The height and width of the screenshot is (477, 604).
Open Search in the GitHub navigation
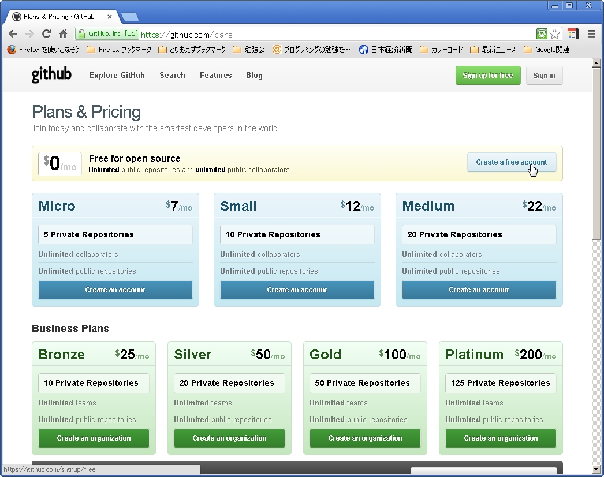tap(172, 75)
